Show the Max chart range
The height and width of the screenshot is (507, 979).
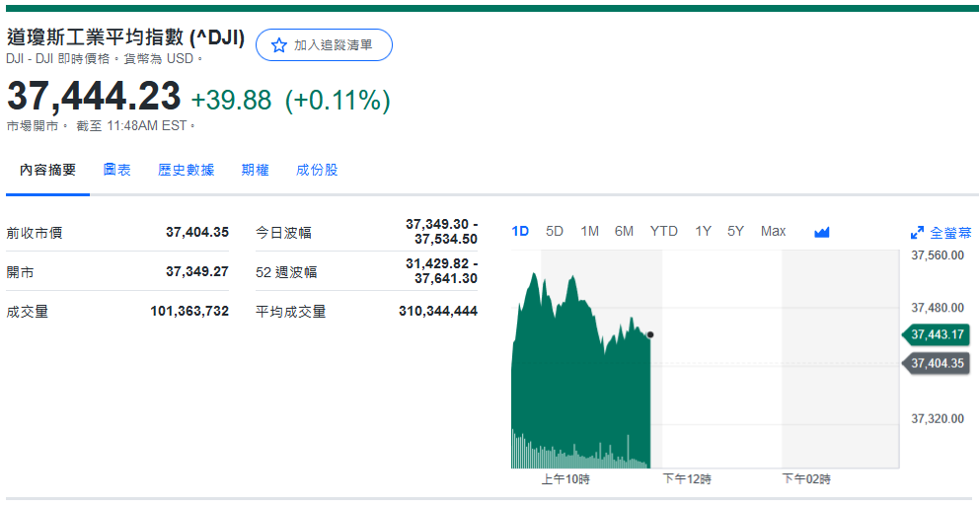point(773,232)
